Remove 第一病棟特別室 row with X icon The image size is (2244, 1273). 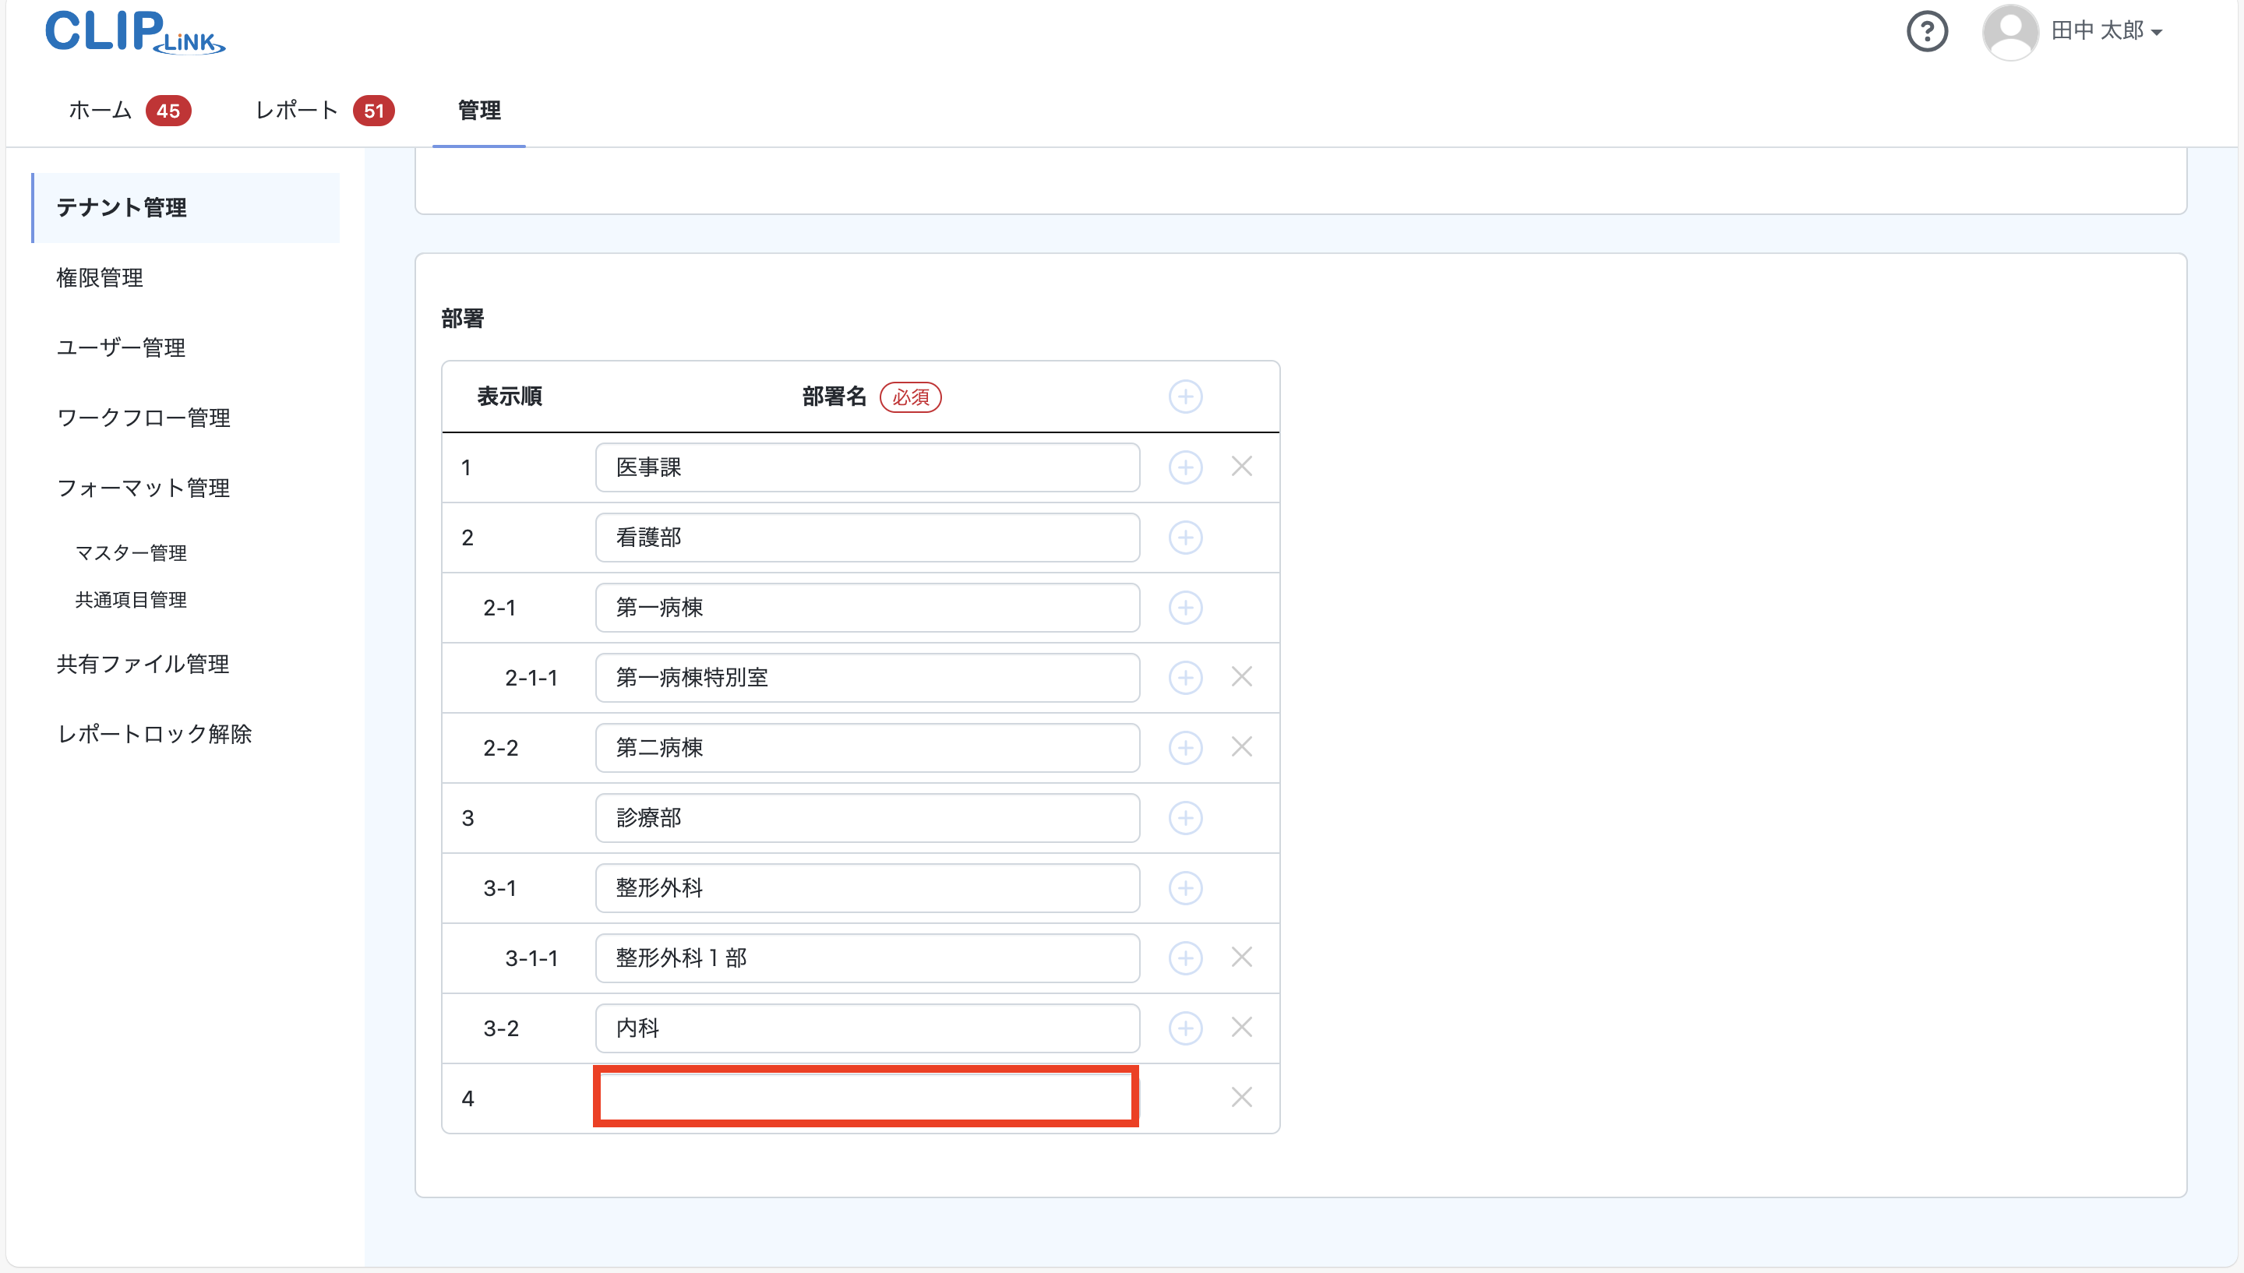pyautogui.click(x=1241, y=677)
